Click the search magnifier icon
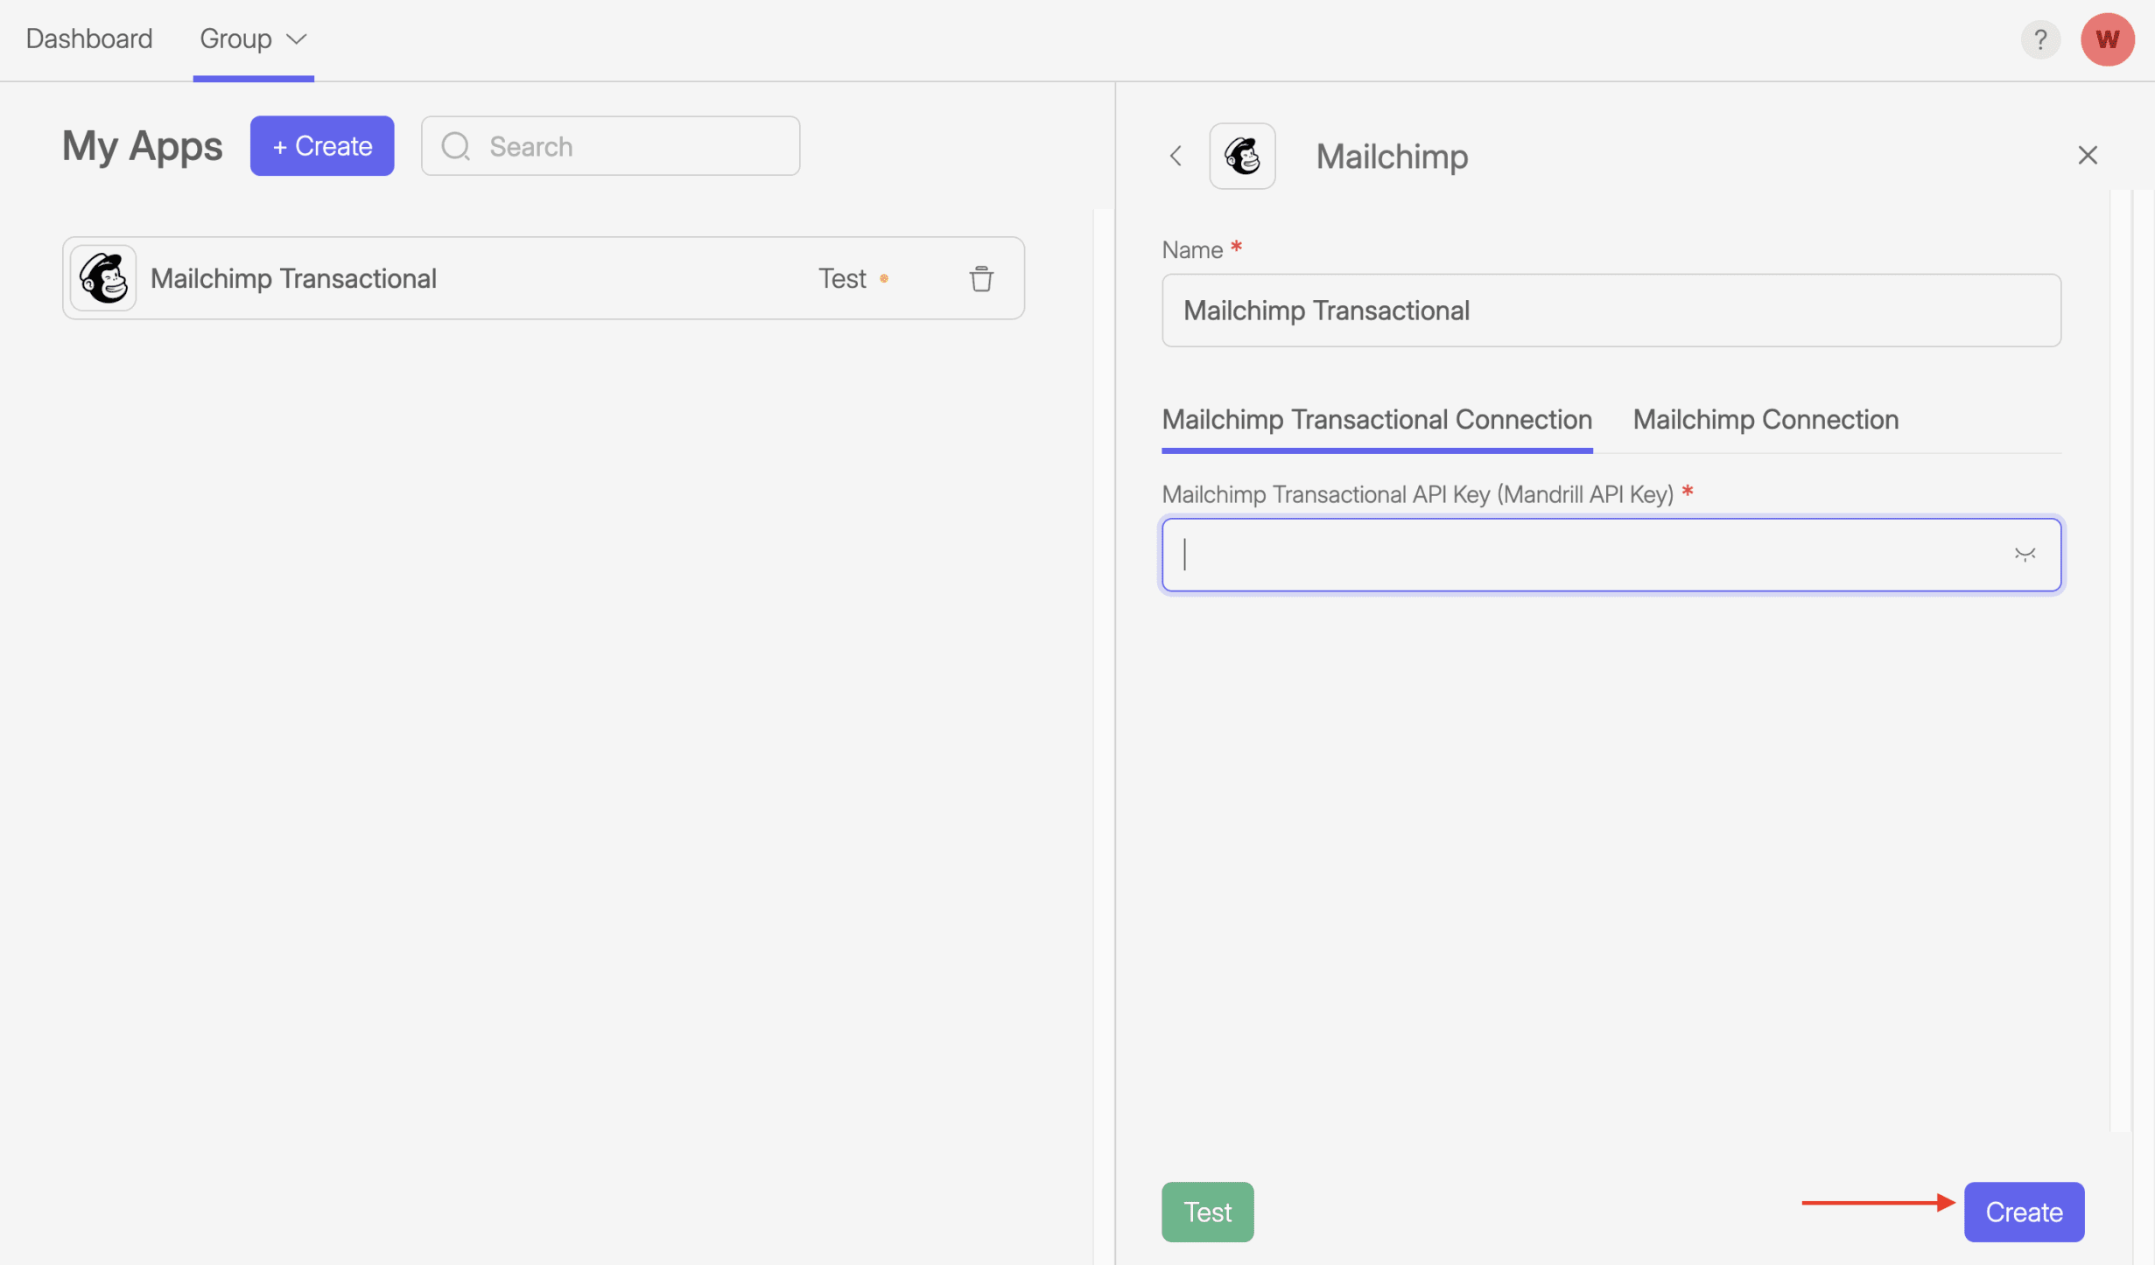Screen dimensions: 2155x1265 (x=455, y=146)
